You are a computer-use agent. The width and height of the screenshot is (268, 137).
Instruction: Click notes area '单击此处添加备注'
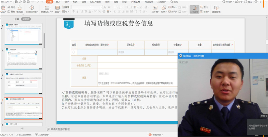(60, 129)
